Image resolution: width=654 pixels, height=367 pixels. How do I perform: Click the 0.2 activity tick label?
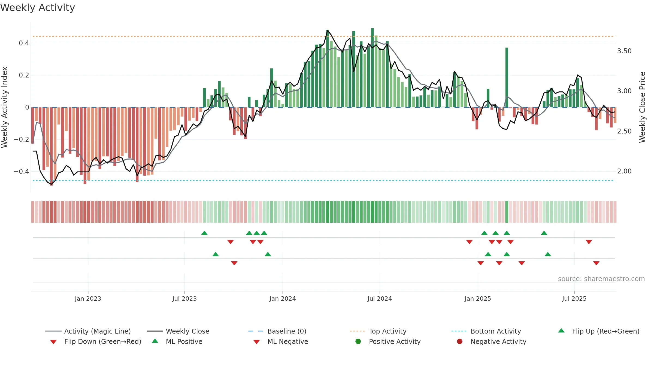click(24, 75)
